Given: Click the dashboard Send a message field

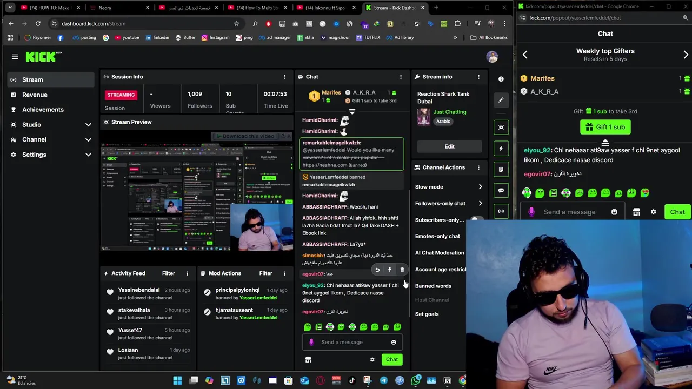Looking at the screenshot, I should (x=351, y=342).
